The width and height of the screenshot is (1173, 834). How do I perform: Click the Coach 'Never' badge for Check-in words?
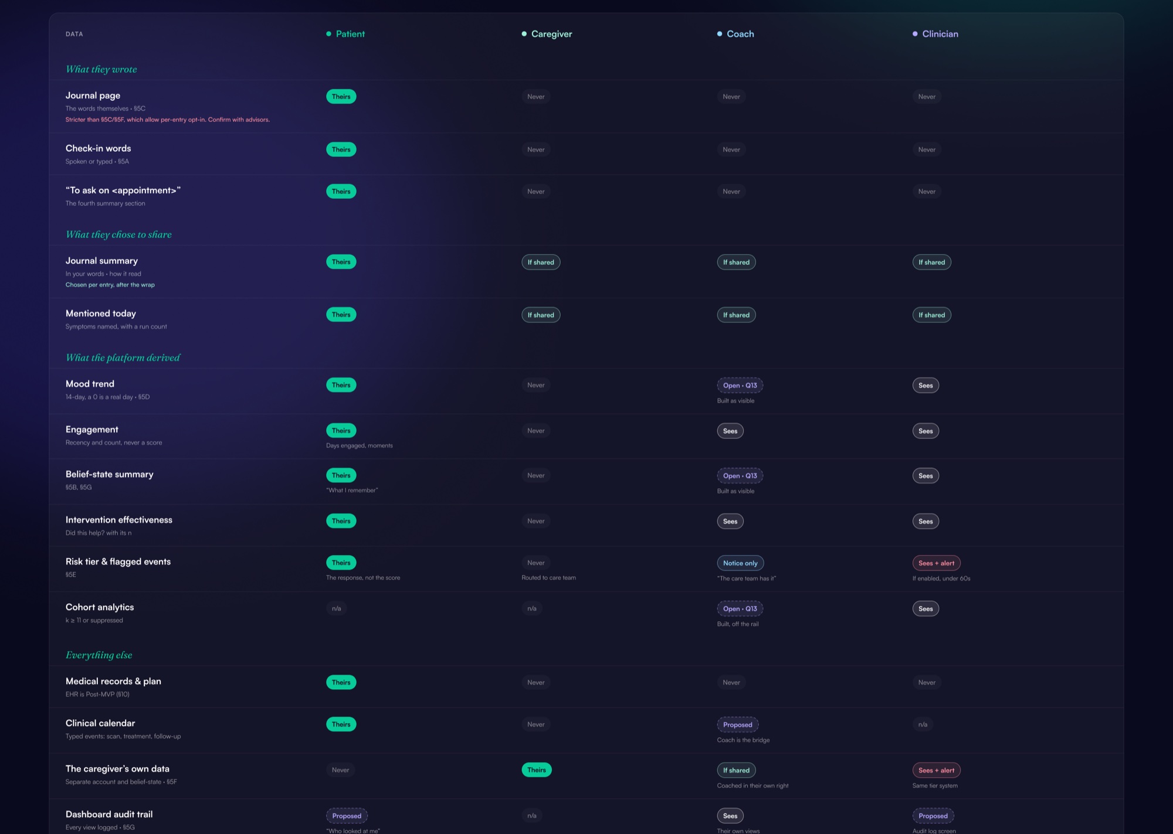pyautogui.click(x=731, y=149)
